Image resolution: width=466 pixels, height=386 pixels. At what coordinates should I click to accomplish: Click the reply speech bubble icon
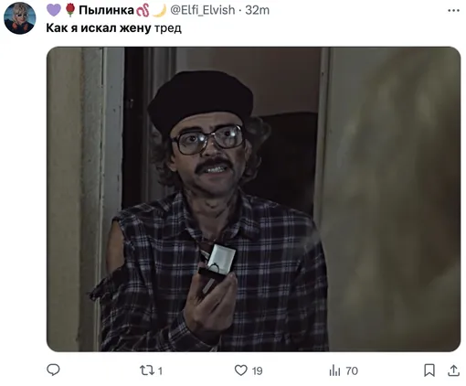coord(53,370)
